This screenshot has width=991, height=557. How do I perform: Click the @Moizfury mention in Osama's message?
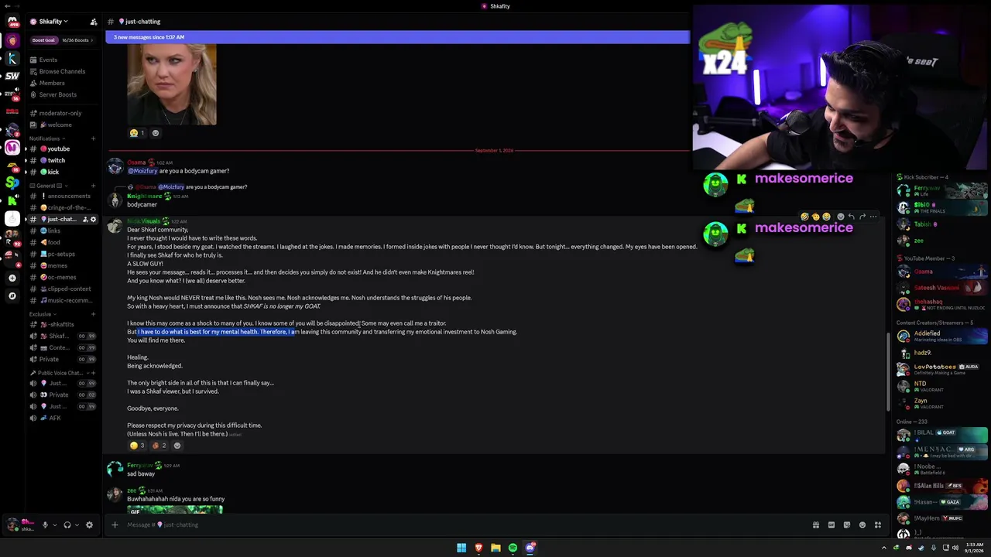click(142, 171)
